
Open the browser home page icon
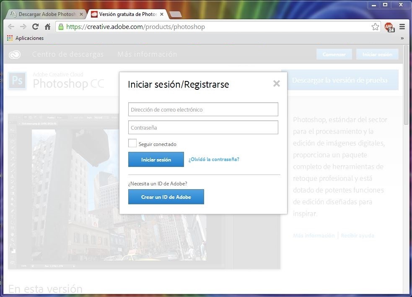pyautogui.click(x=47, y=26)
